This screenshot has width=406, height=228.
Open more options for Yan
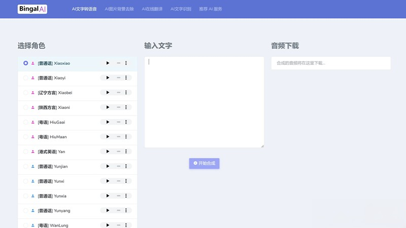coord(126,151)
